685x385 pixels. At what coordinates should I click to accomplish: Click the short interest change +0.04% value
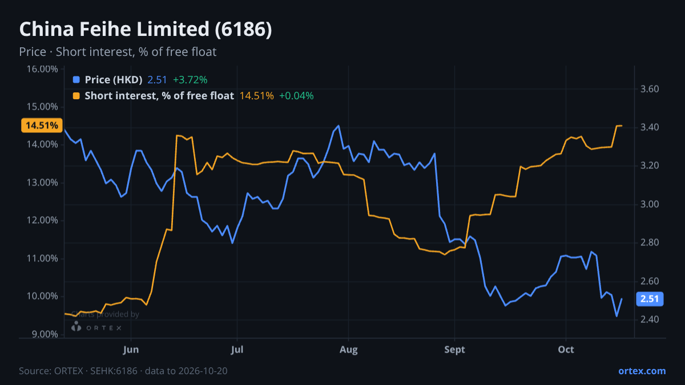[296, 96]
